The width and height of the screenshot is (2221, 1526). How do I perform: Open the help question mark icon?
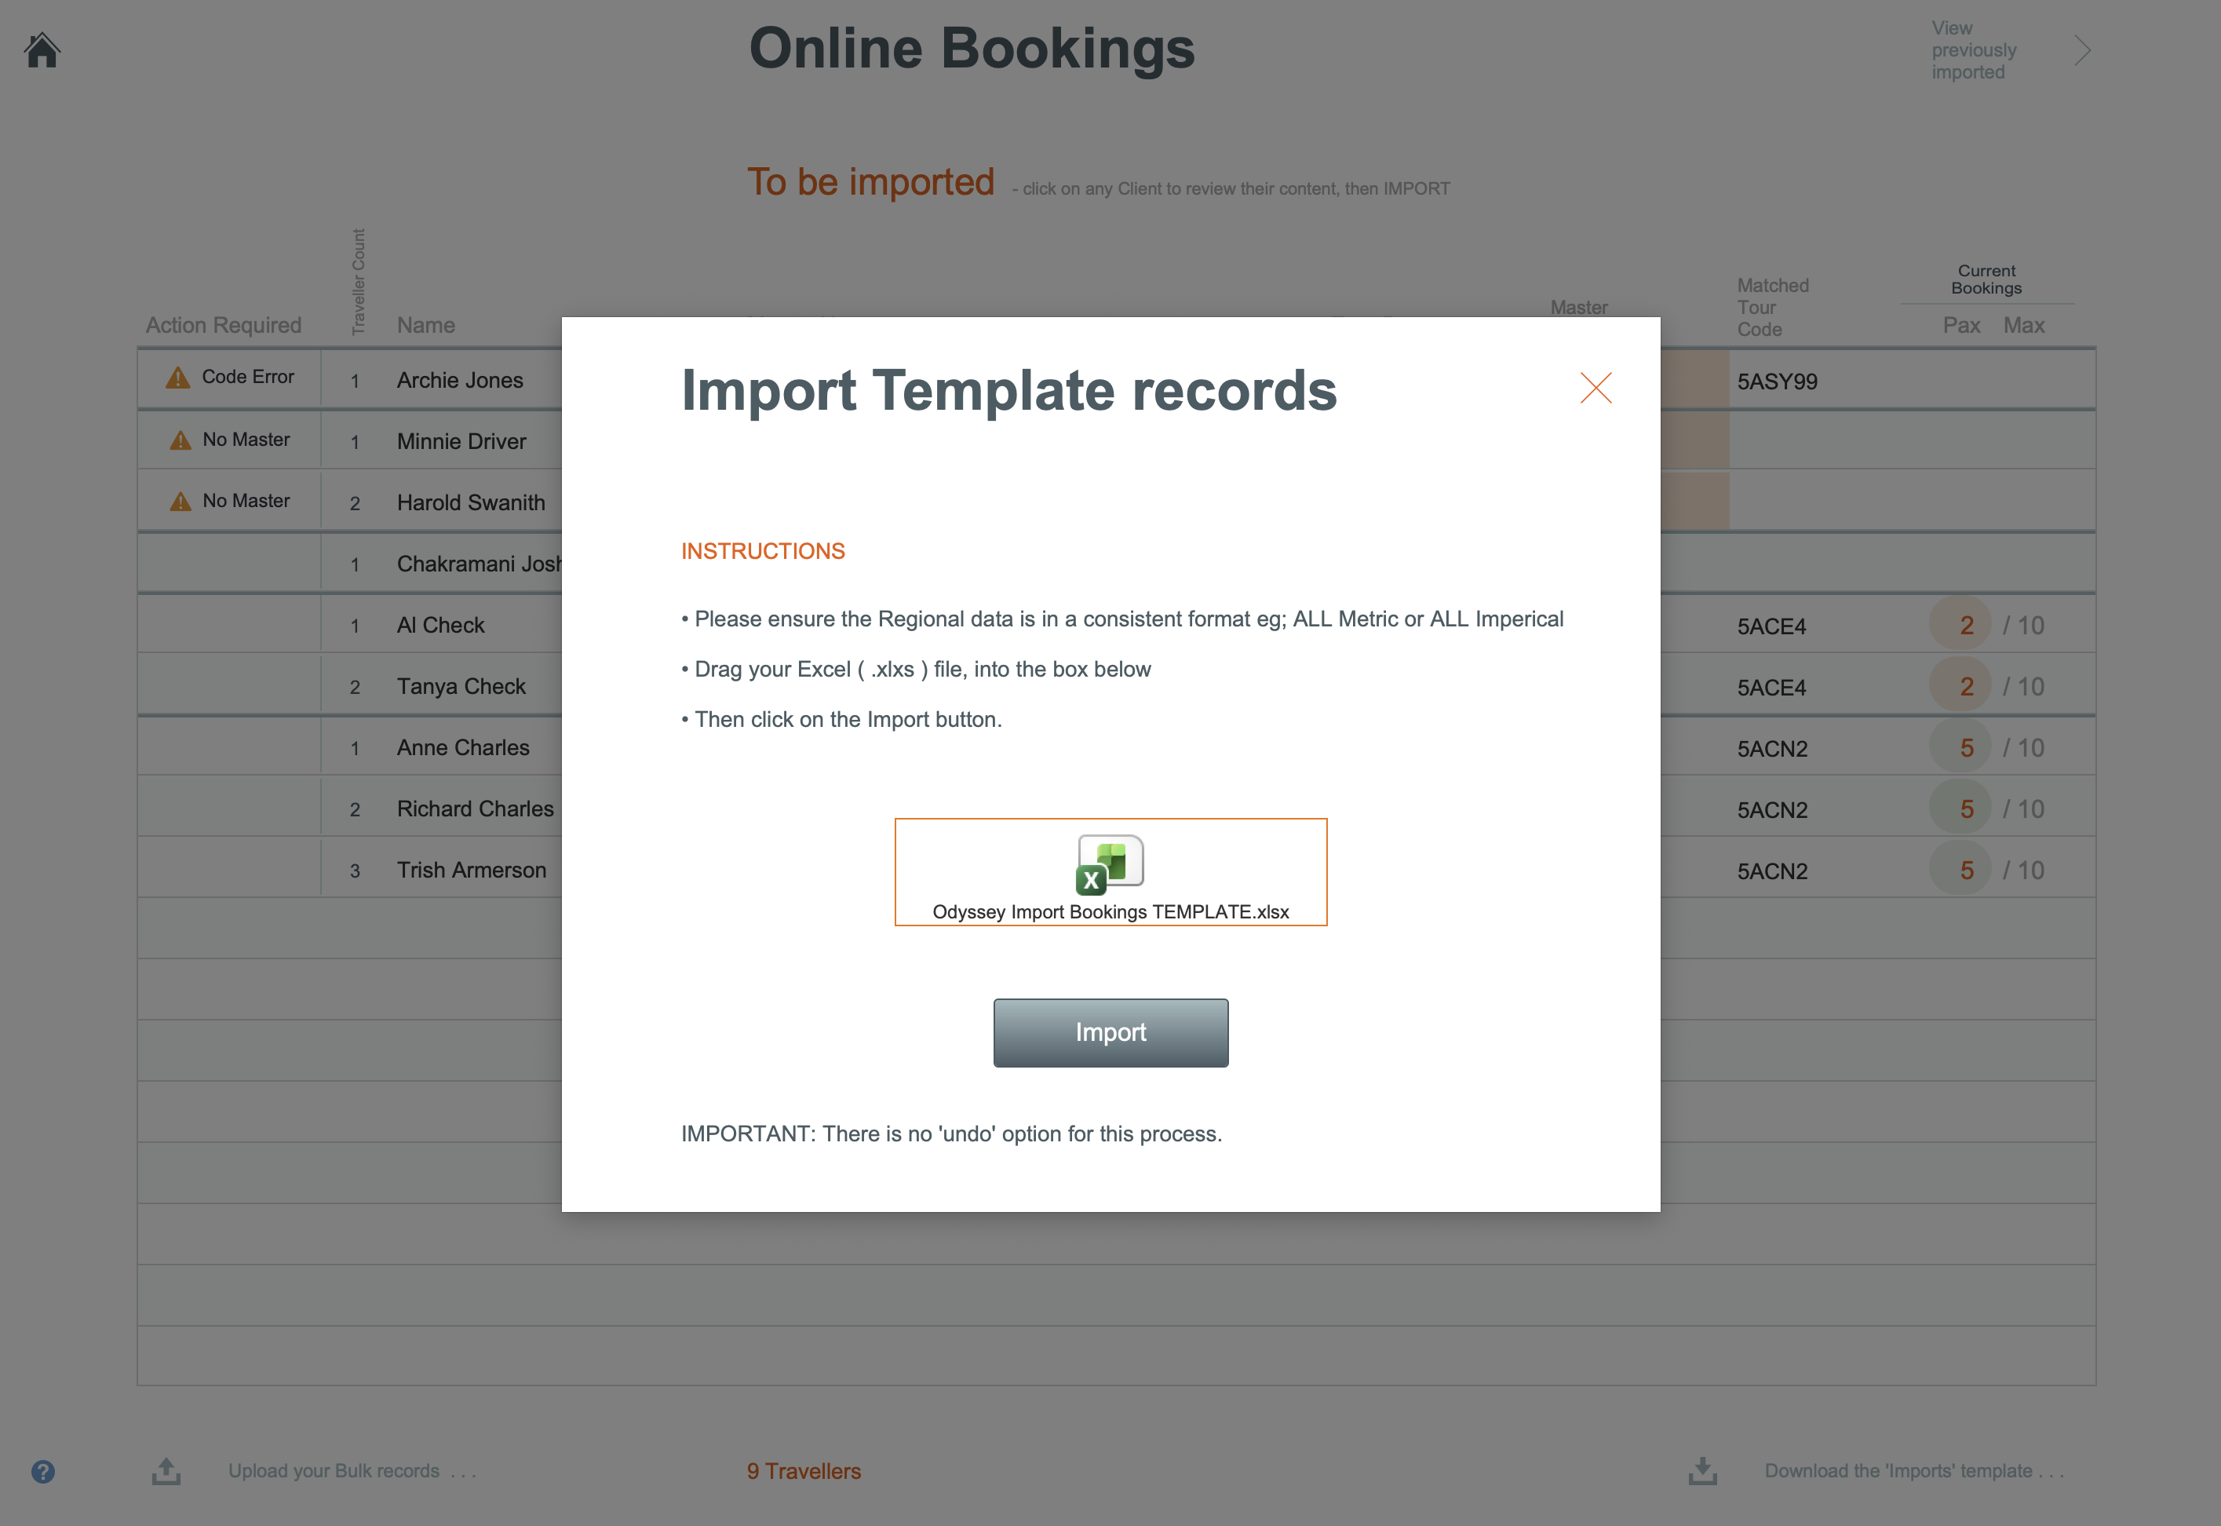tap(43, 1470)
